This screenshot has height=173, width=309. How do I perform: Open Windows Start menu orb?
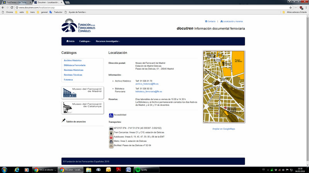(x=4, y=170)
